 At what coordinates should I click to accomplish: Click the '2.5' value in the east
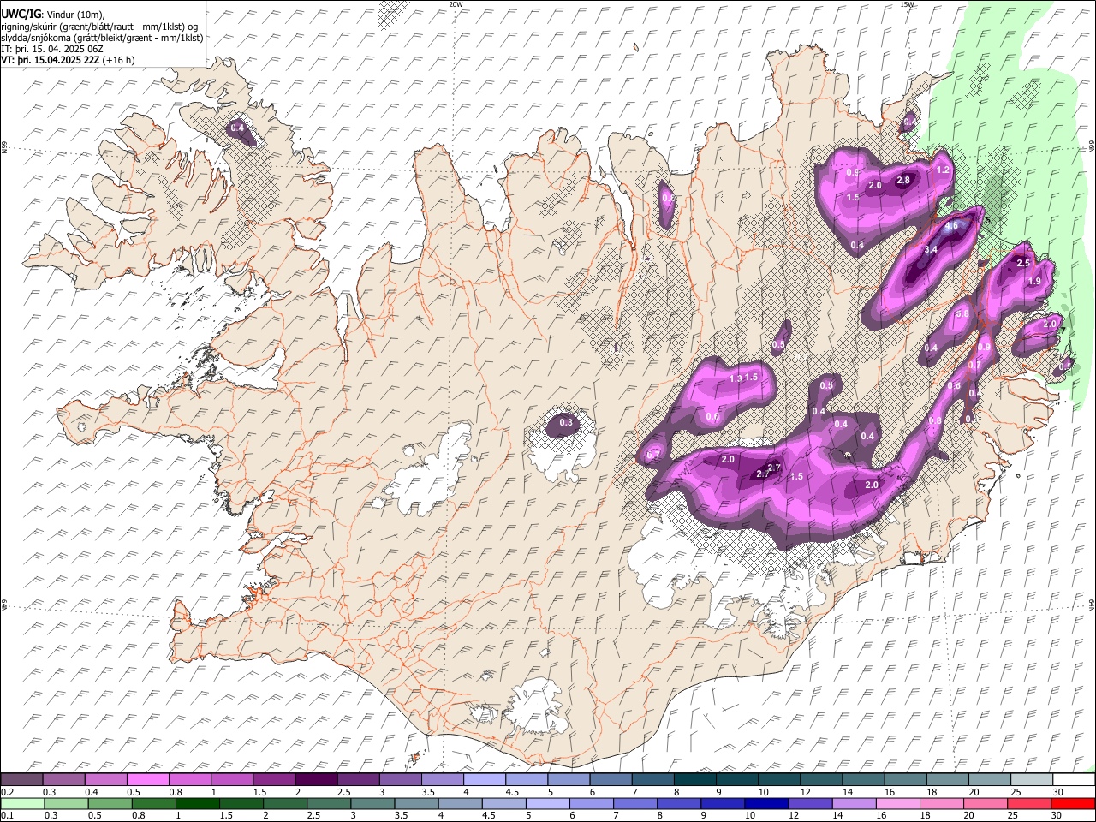click(1022, 263)
